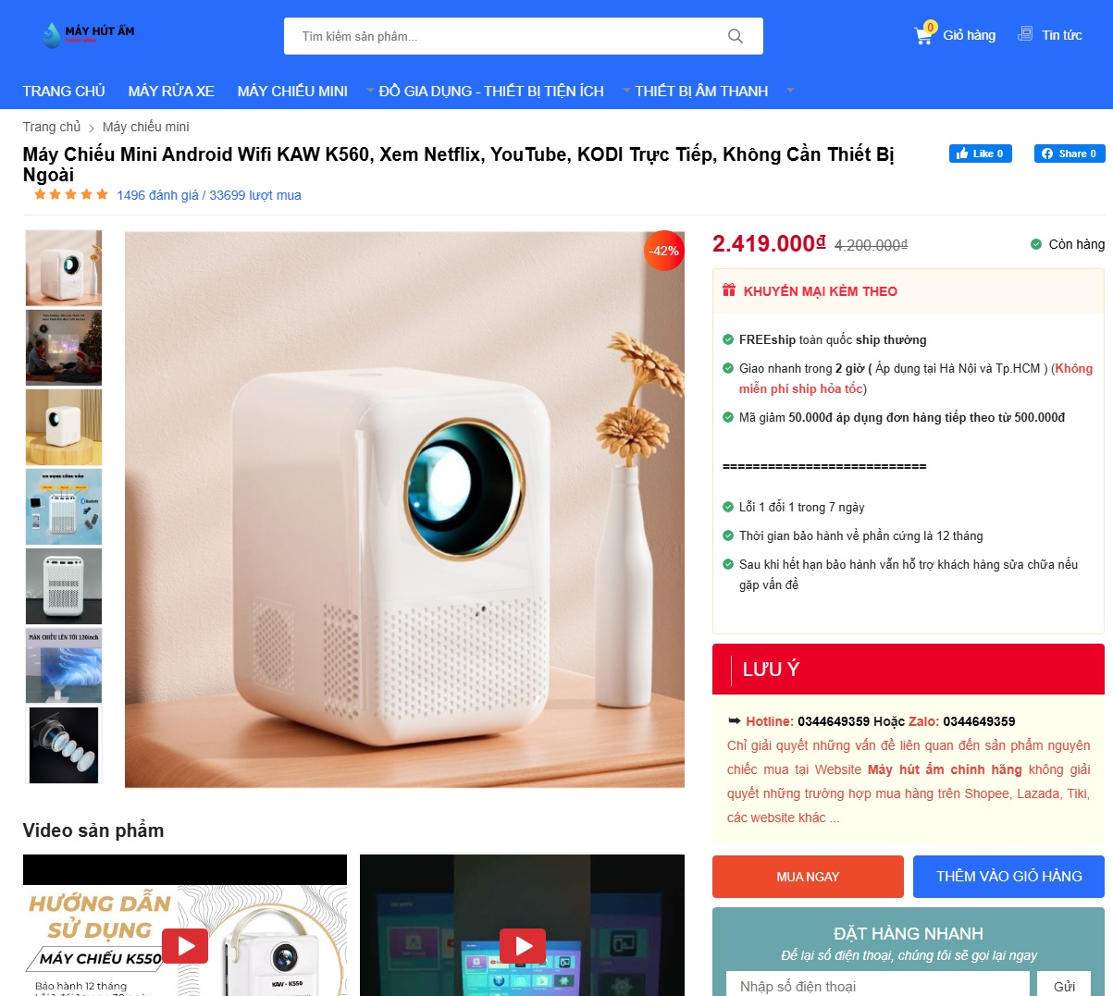
Task: Click the Mua ngay button
Action: pos(808,877)
